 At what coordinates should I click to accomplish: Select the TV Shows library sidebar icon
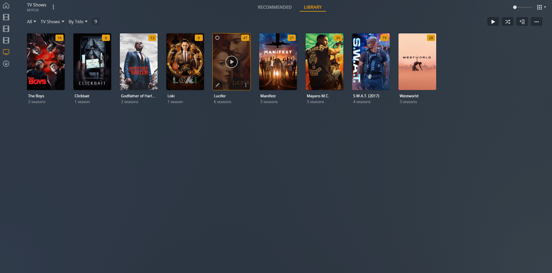(6, 52)
